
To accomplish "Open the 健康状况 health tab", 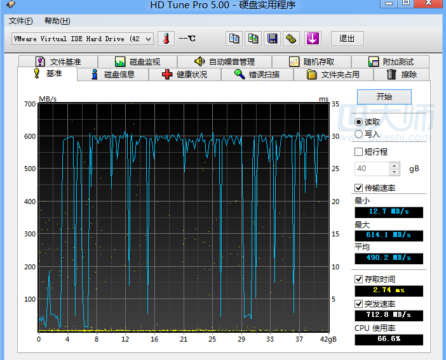I will [x=184, y=75].
